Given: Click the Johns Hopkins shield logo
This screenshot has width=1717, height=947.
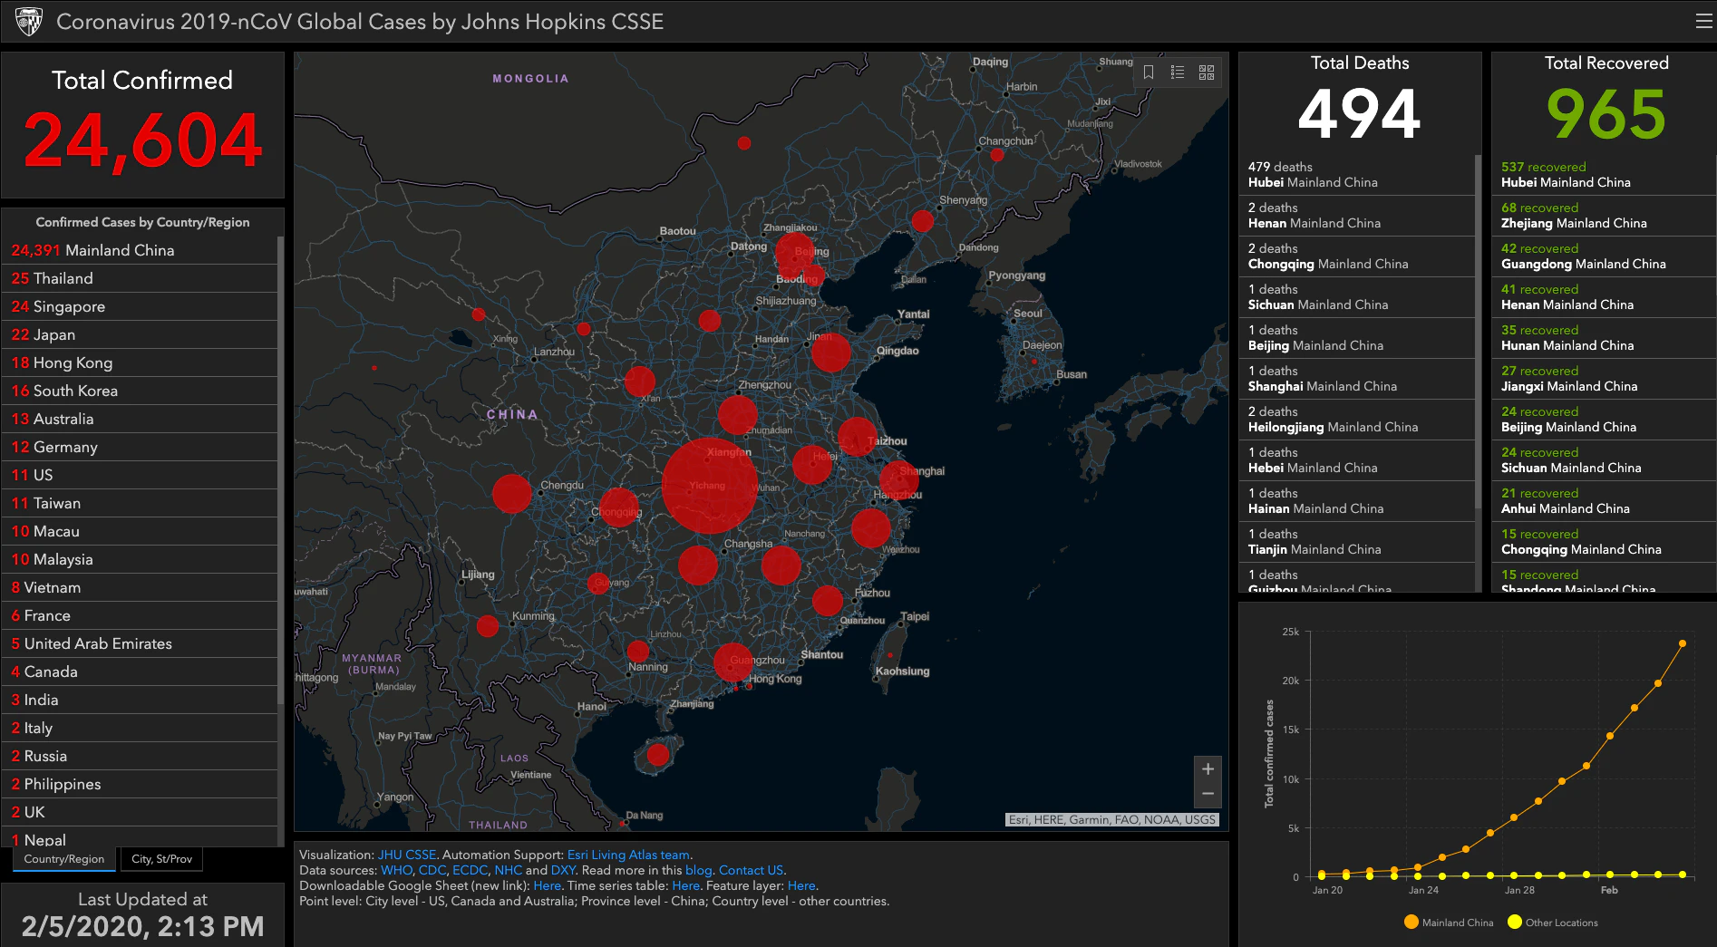Looking at the screenshot, I should click(29, 21).
